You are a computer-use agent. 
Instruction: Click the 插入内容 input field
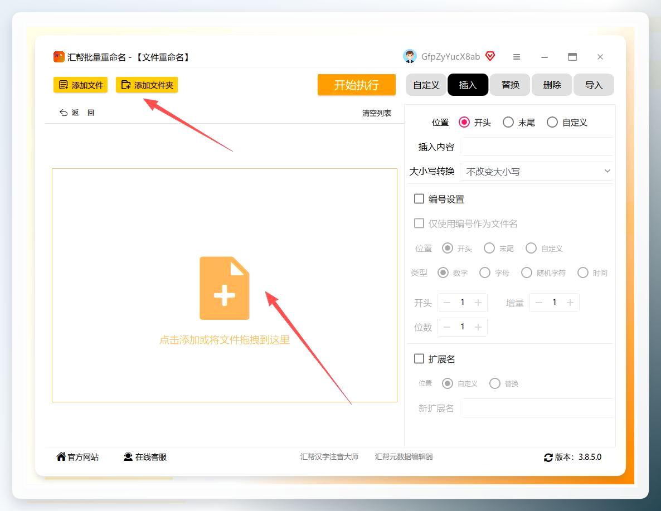[536, 147]
